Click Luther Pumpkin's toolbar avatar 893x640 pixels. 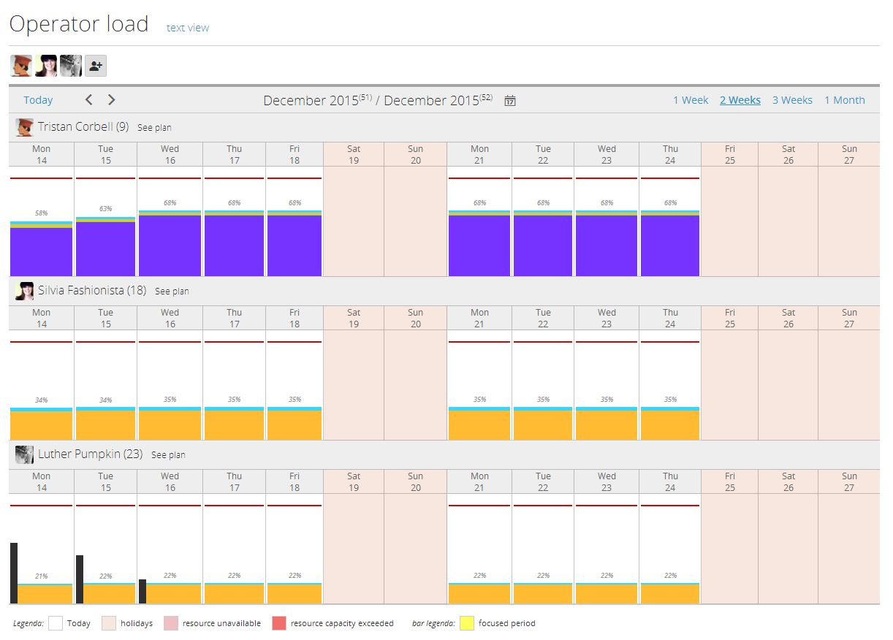[x=70, y=65]
